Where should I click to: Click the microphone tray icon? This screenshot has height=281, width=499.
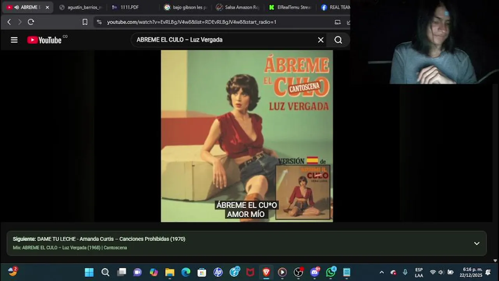point(405,272)
